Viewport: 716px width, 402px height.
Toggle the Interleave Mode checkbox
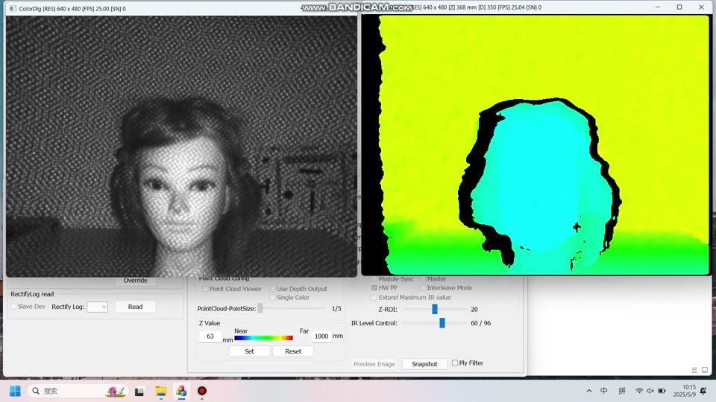423,288
